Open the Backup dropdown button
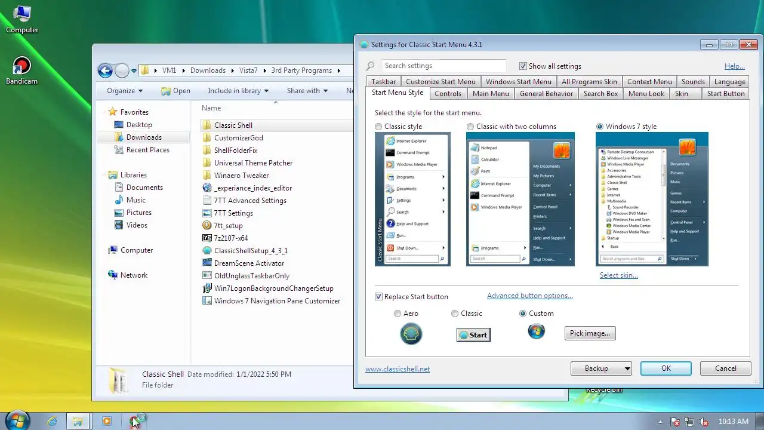The height and width of the screenshot is (430, 764). (601, 368)
